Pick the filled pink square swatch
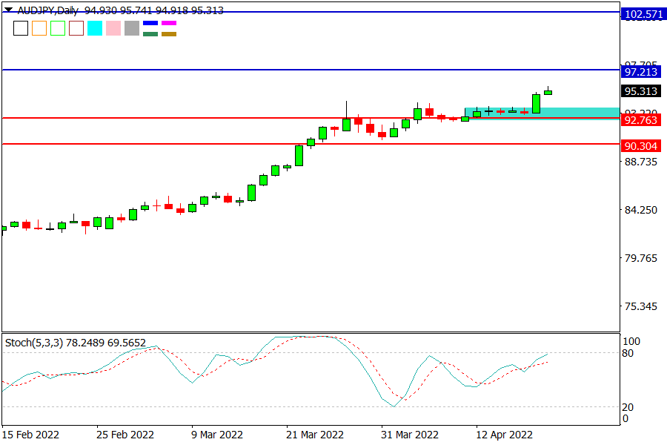The width and height of the screenshot is (667, 445). point(113,28)
